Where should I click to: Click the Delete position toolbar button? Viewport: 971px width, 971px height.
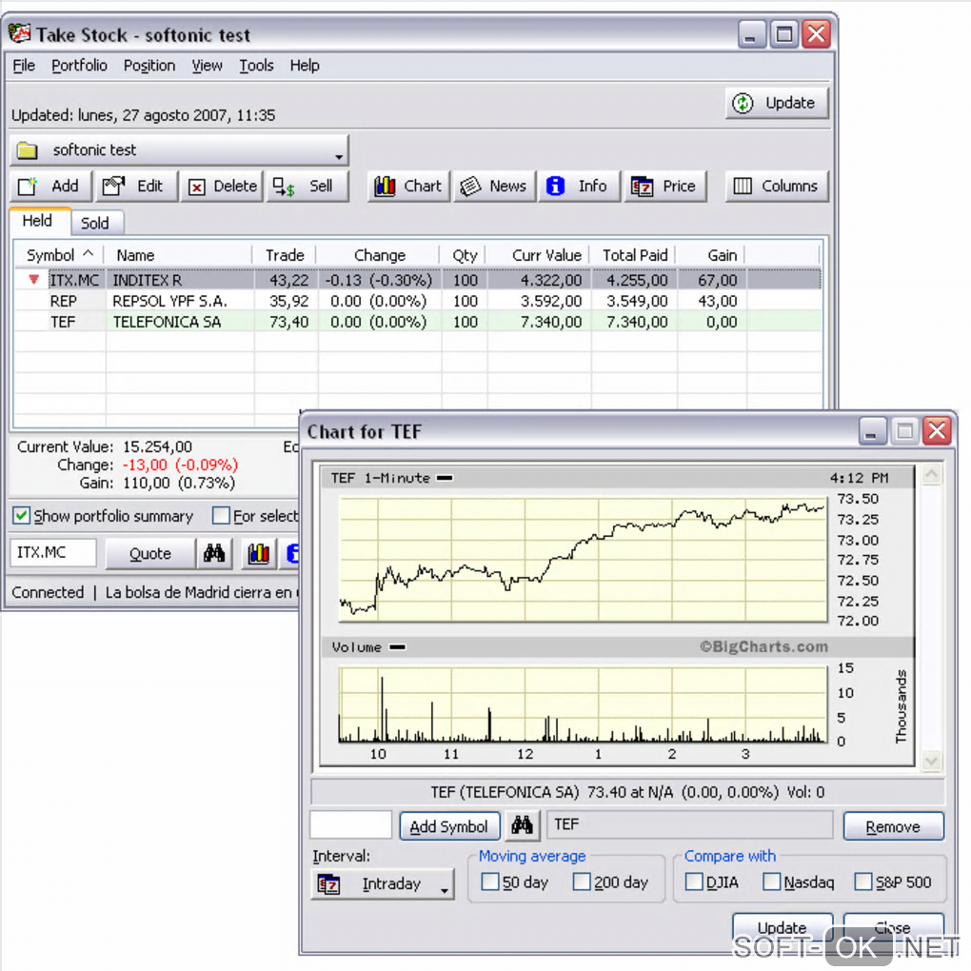coord(222,187)
